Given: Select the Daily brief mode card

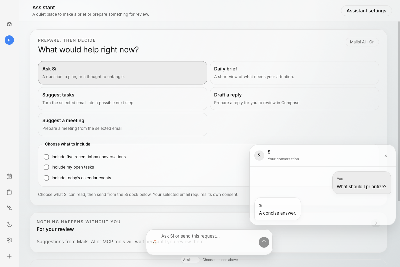Looking at the screenshot, I should pos(294,73).
